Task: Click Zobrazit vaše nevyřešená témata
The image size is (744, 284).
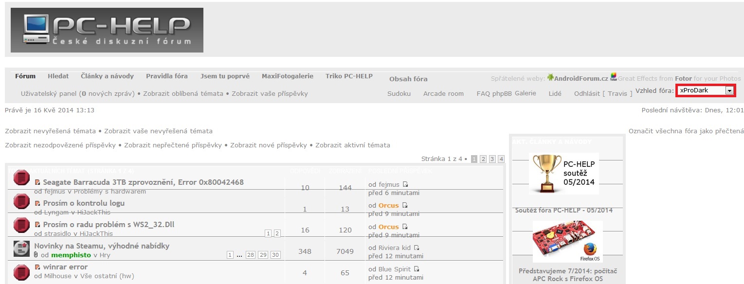Action: [x=158, y=131]
